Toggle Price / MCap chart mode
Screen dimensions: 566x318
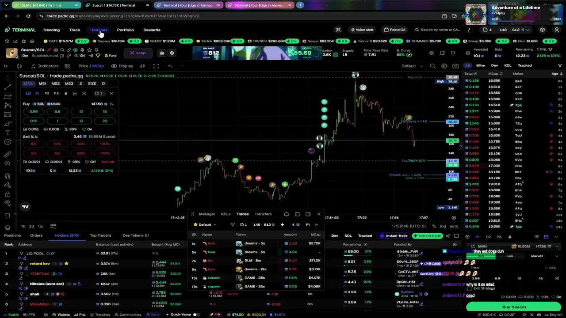[x=91, y=66]
